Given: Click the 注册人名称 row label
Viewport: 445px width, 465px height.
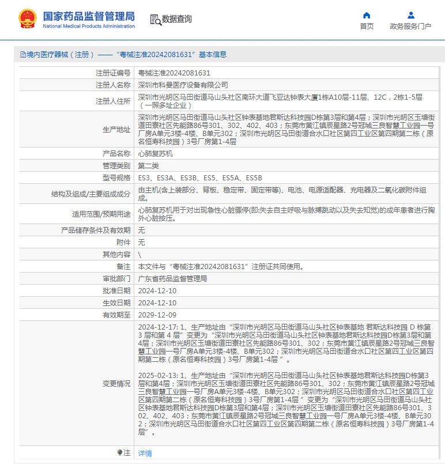Looking at the screenshot, I should pos(113,85).
